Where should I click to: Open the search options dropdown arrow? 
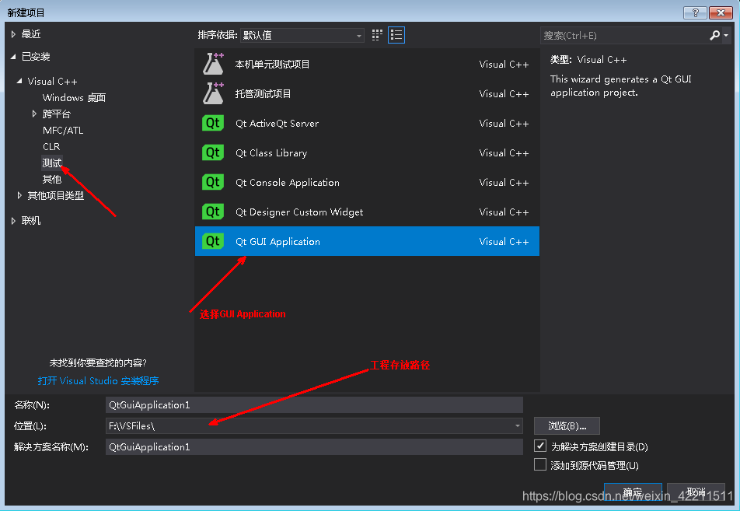(726, 36)
